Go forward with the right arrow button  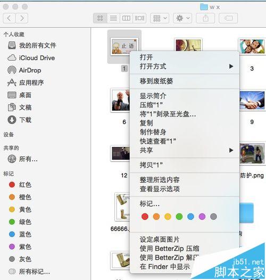tap(22, 18)
